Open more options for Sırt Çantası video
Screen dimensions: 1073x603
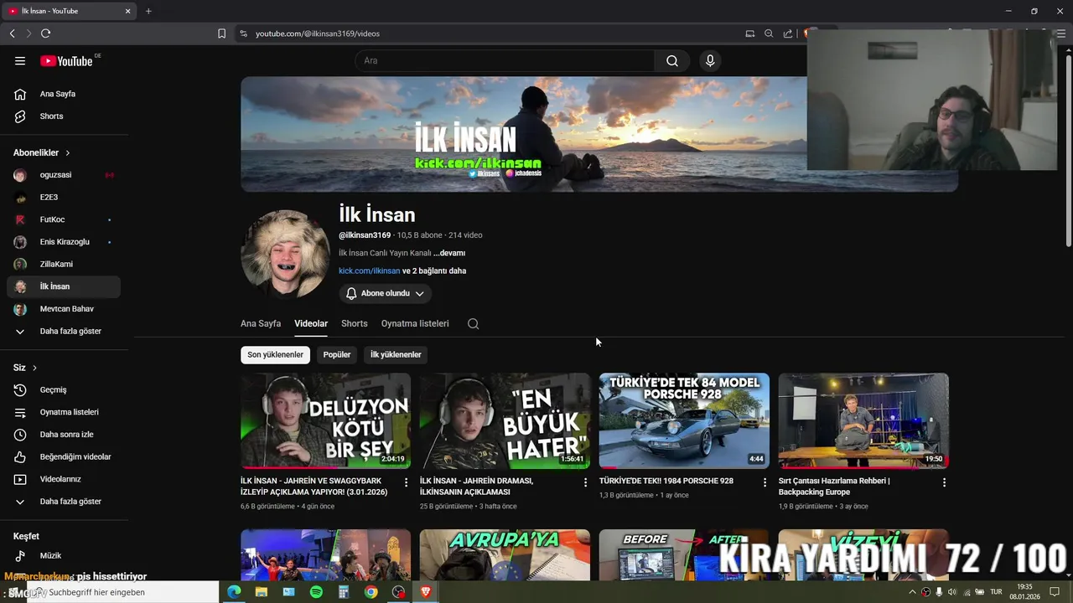pyautogui.click(x=944, y=482)
